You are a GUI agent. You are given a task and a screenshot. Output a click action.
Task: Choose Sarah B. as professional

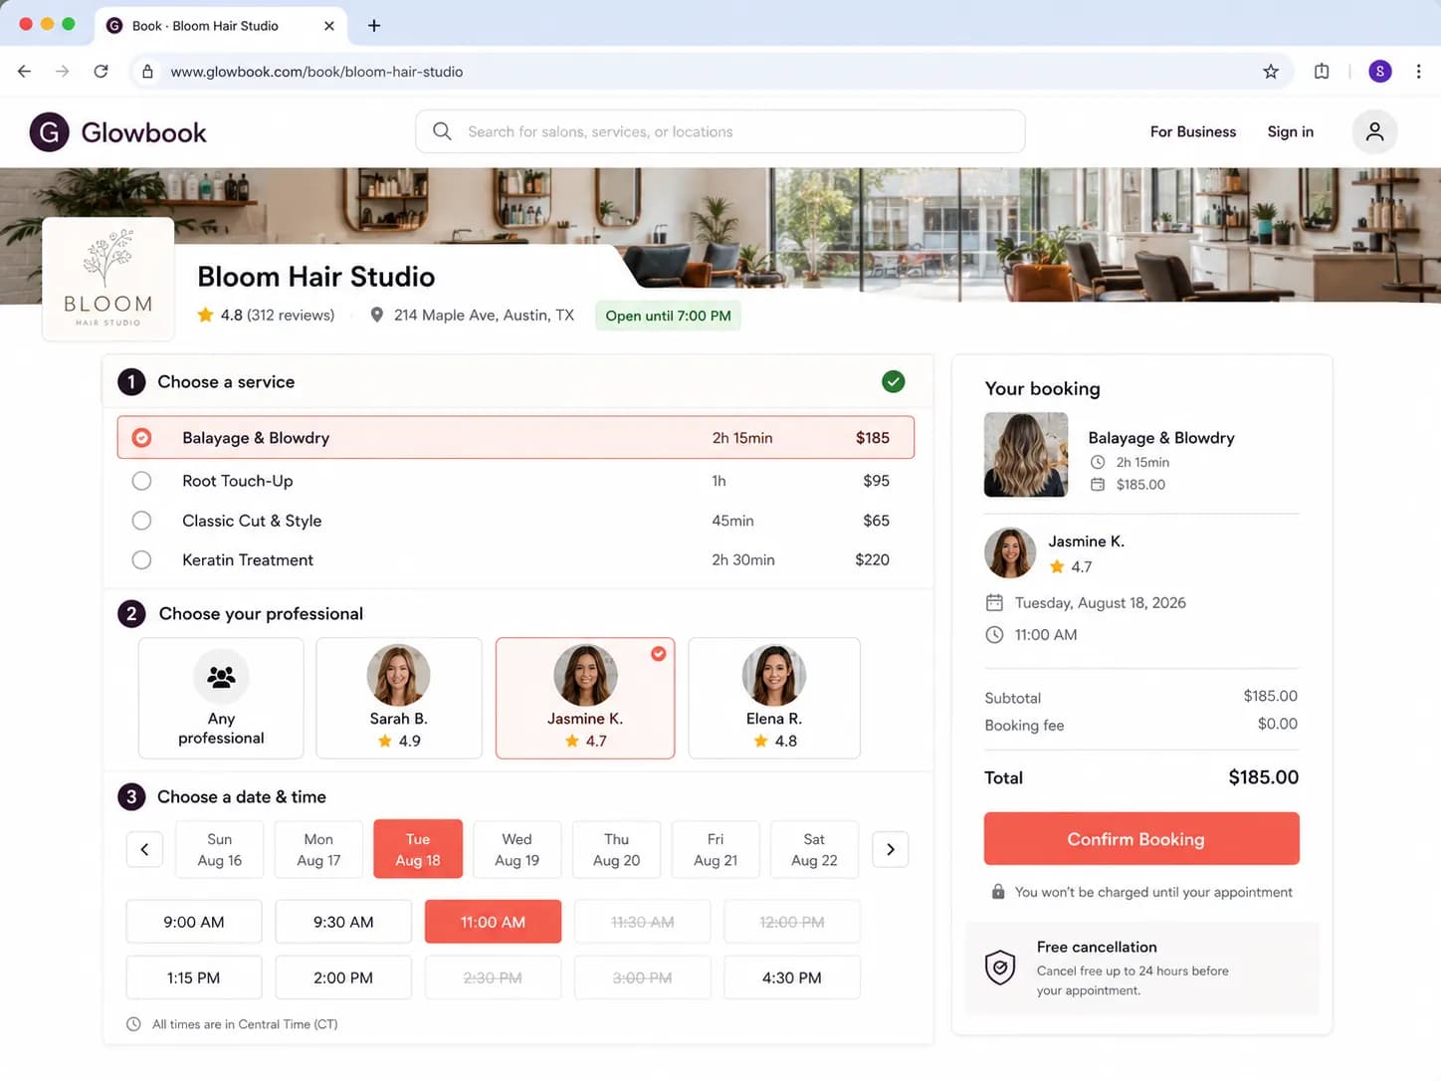point(399,698)
